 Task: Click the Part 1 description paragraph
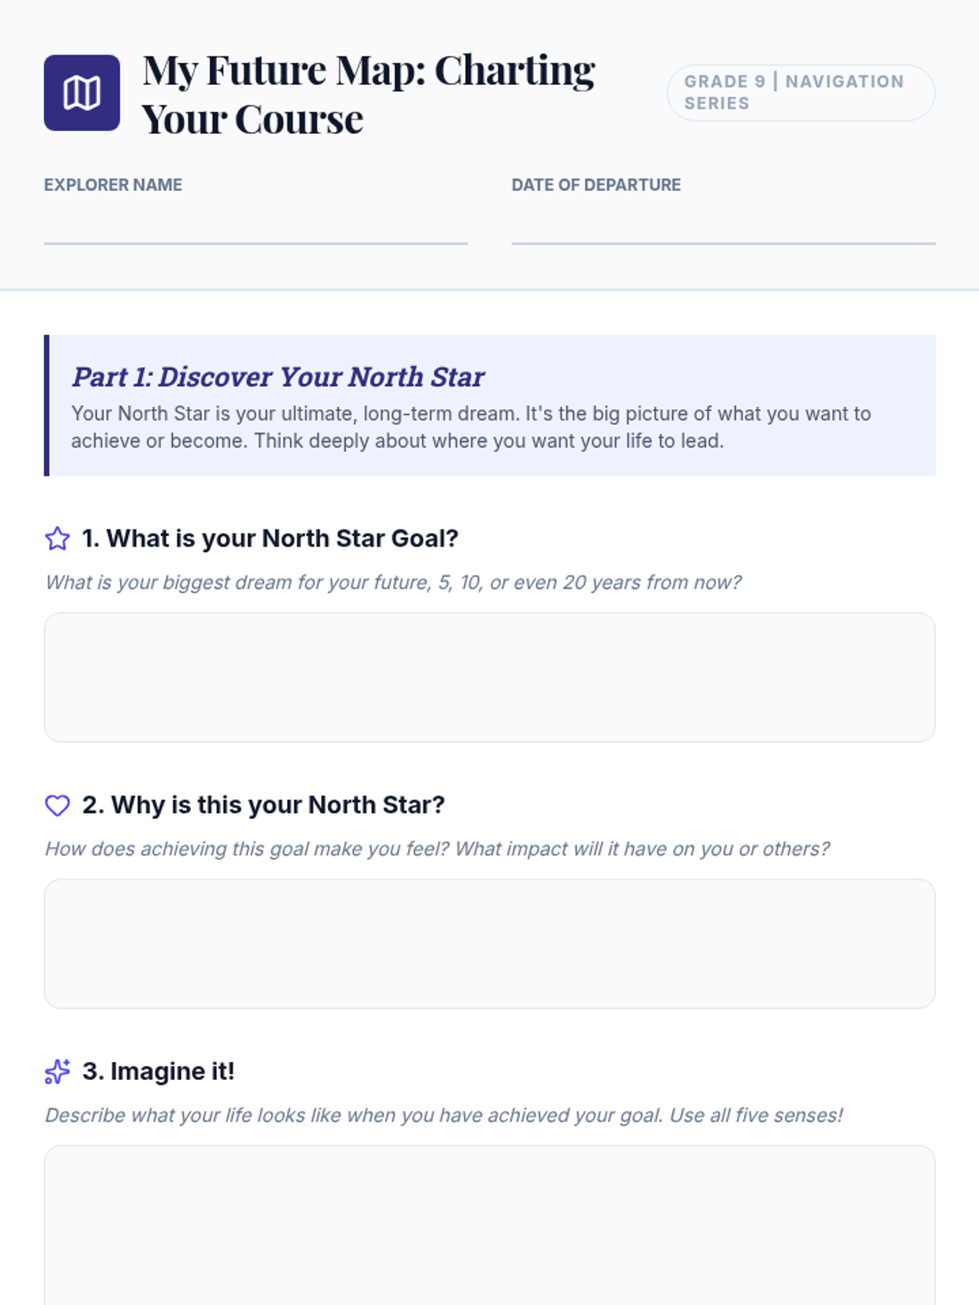point(471,427)
